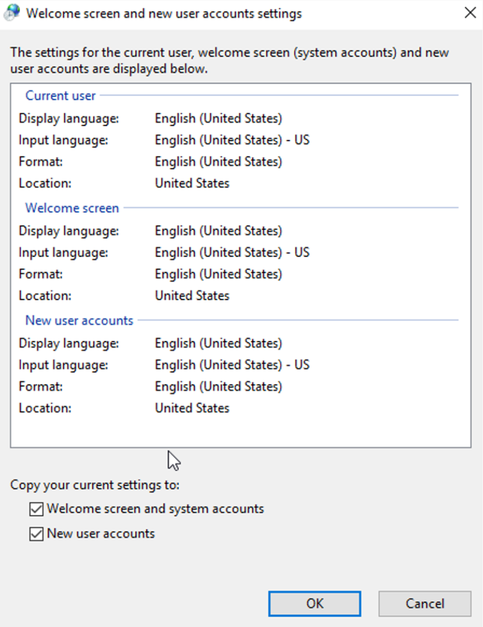Viewport: 483px width, 627px height.
Task: Close the settings dialog with the X
Action: pyautogui.click(x=470, y=12)
